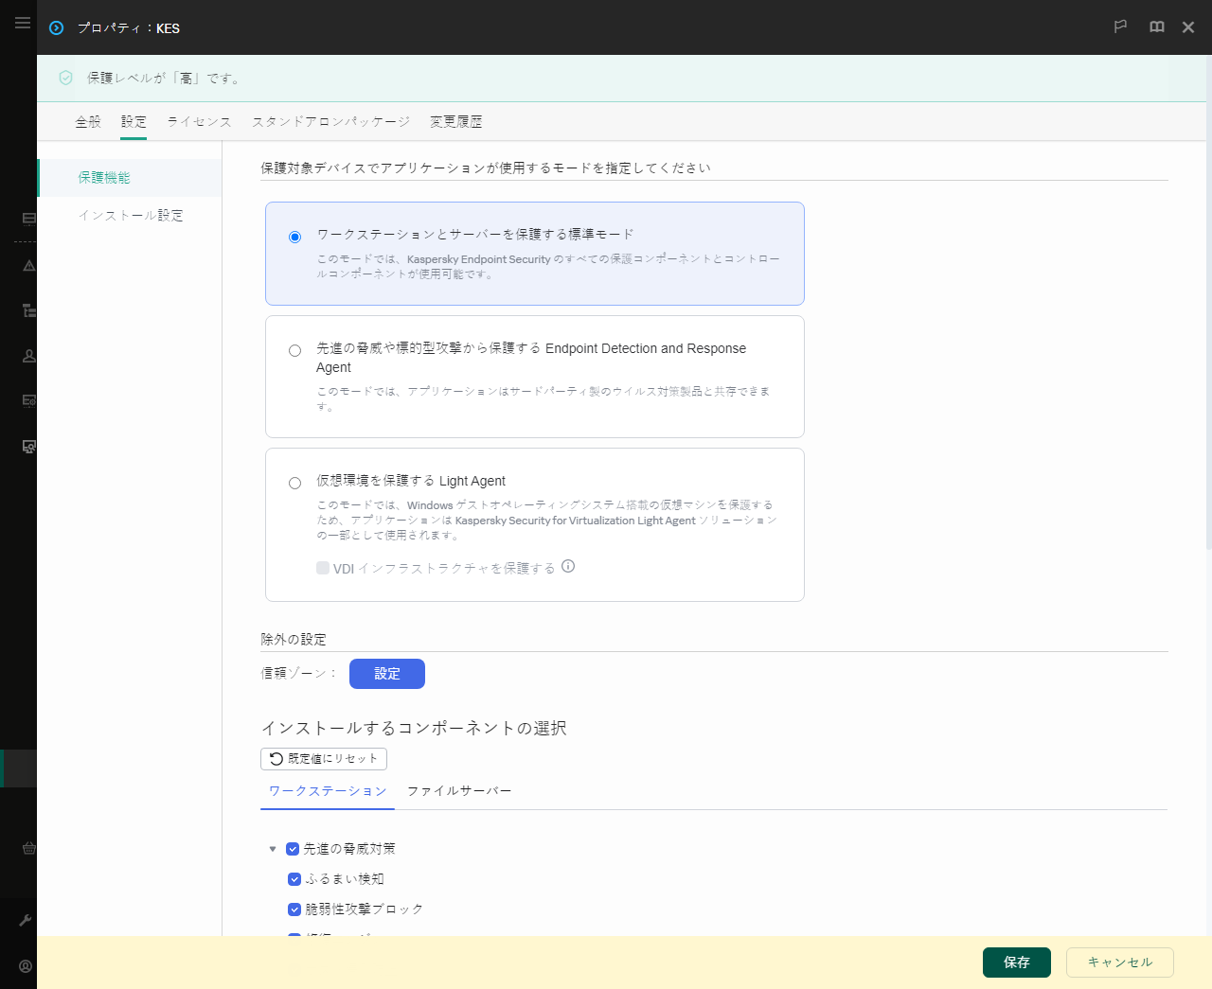This screenshot has height=989, width=1212.
Task: Open the device hierarchy icon in sidebar
Action: (x=27, y=309)
